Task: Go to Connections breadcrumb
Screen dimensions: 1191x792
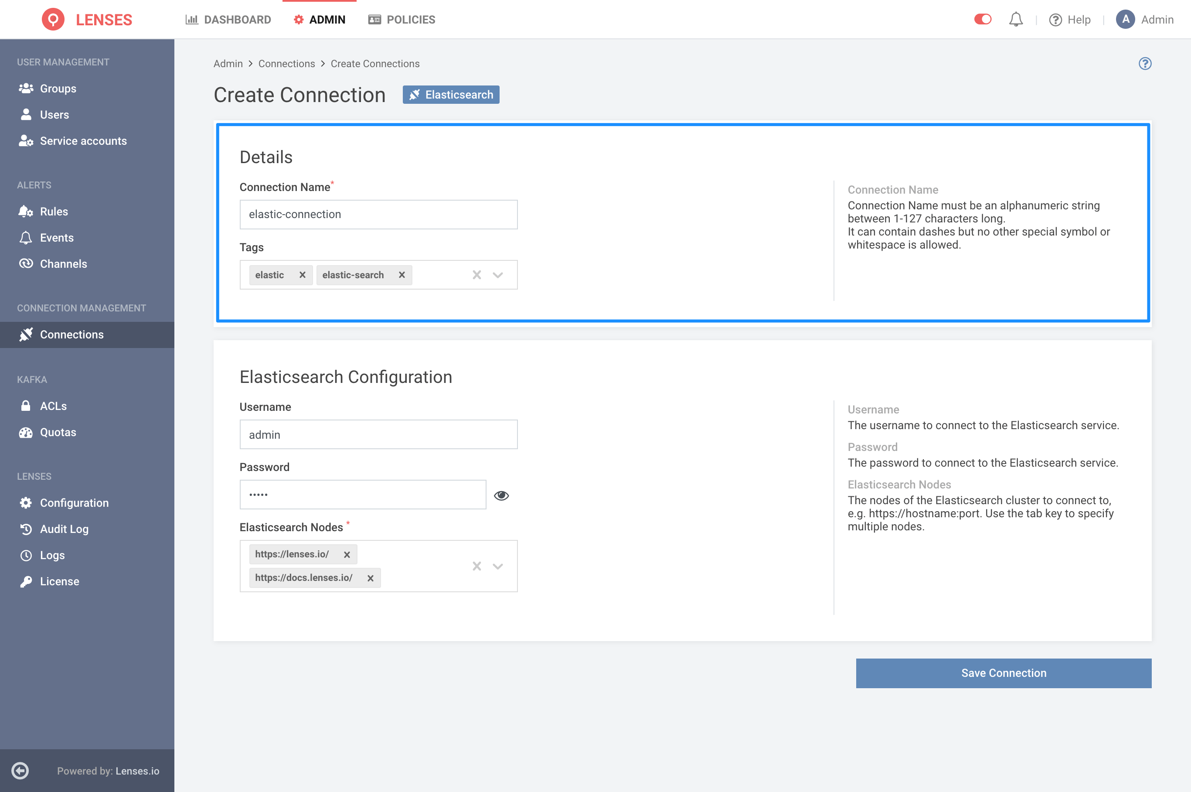Action: tap(286, 64)
